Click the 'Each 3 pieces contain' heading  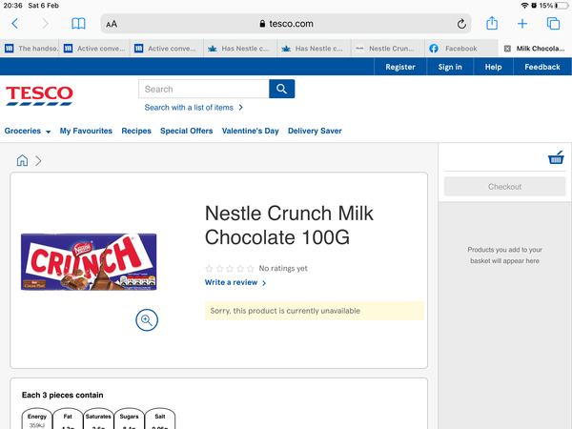(62, 395)
